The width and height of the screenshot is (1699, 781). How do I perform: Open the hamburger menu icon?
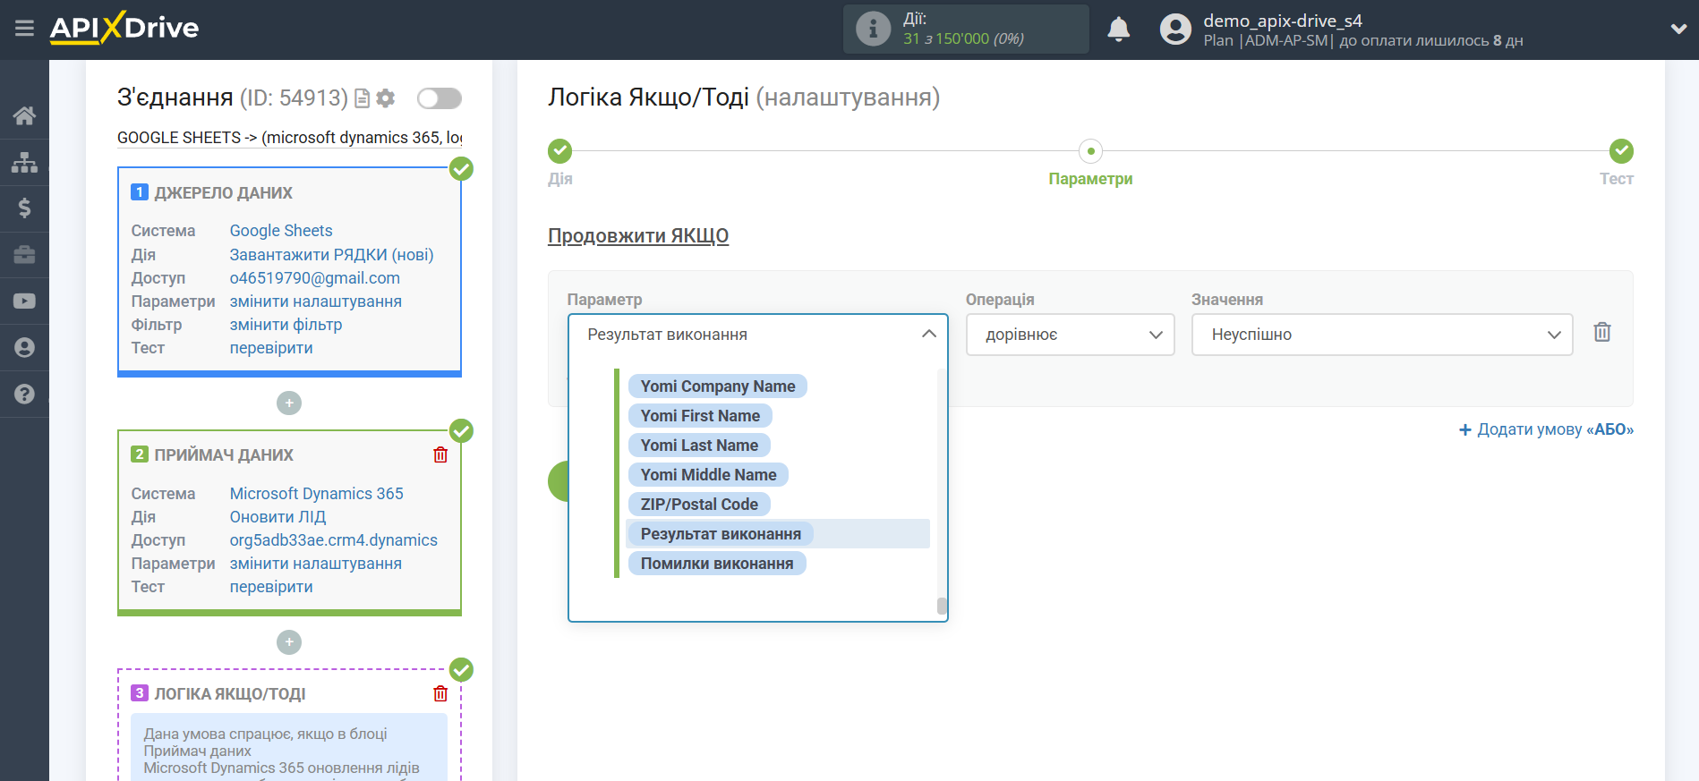tap(24, 29)
